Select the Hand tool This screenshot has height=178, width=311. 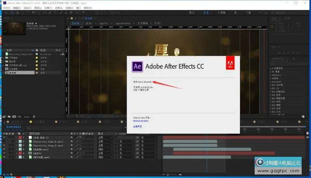(17, 13)
